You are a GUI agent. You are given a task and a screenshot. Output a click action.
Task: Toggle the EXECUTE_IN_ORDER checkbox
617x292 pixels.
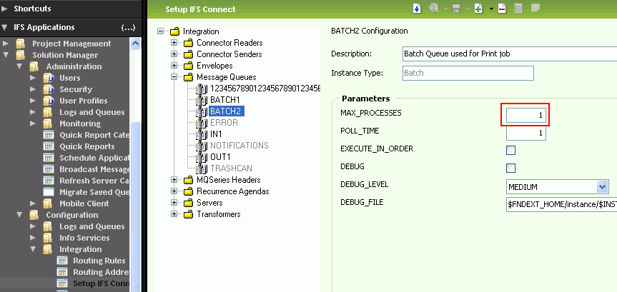[510, 150]
